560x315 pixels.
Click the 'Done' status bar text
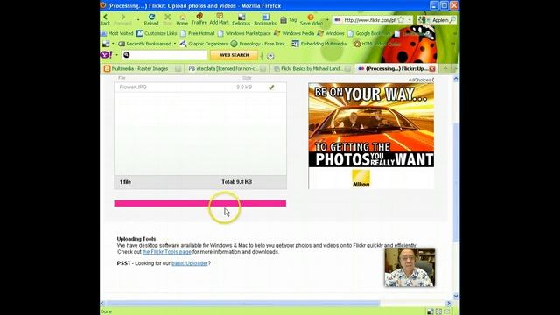(x=107, y=311)
